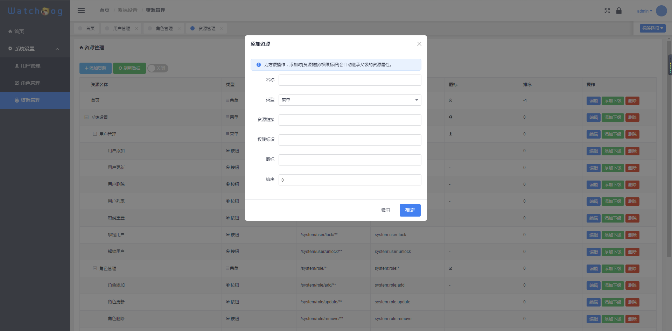Viewport: 672px width, 331px height.
Task: Switch to the 首页 tab
Action: coord(86,28)
